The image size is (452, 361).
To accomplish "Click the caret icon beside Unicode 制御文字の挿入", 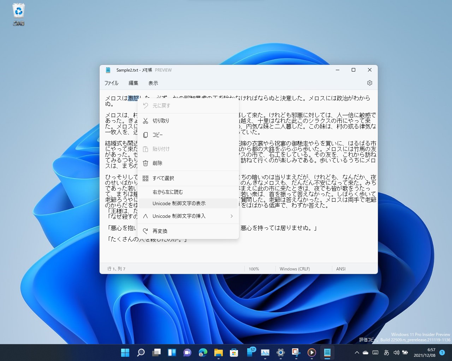I will [x=145, y=216].
